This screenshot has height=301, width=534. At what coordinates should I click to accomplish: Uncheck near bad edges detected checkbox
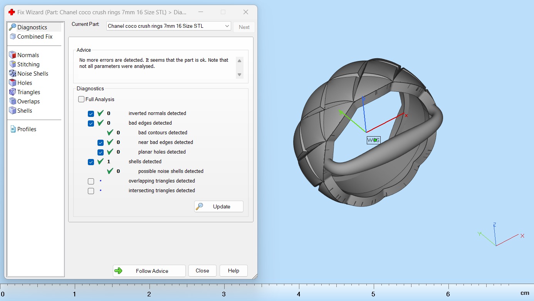(x=101, y=143)
